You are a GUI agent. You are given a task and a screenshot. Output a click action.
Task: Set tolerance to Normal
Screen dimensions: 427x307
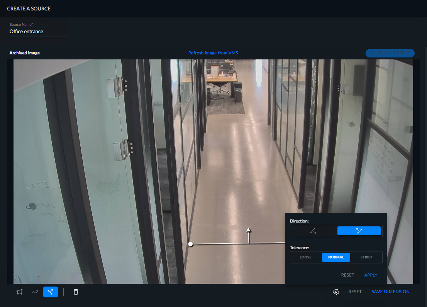336,257
